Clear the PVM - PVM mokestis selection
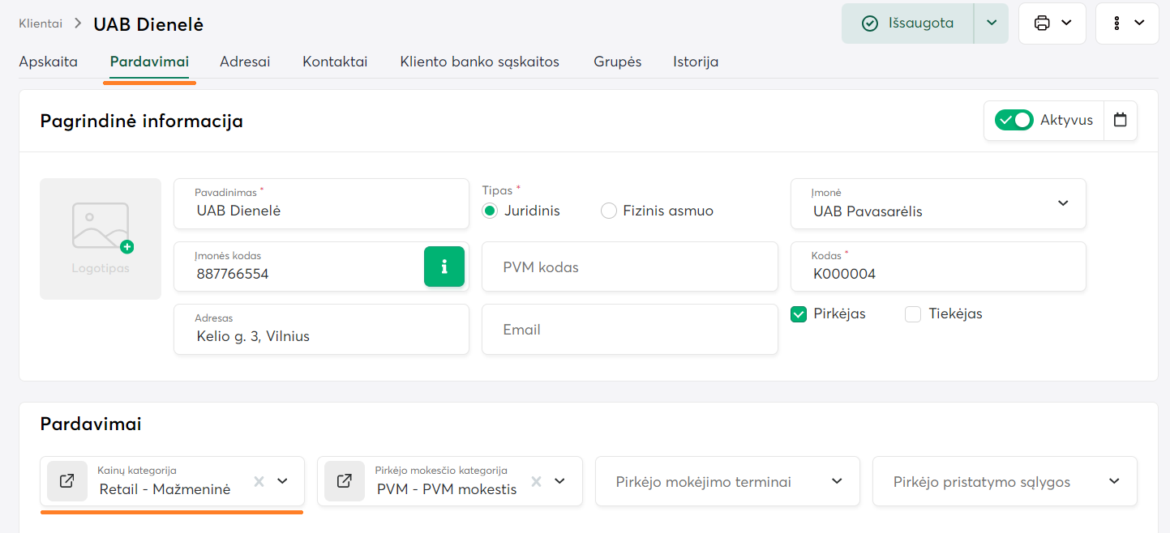Image resolution: width=1170 pixels, height=533 pixels. pos(536,481)
